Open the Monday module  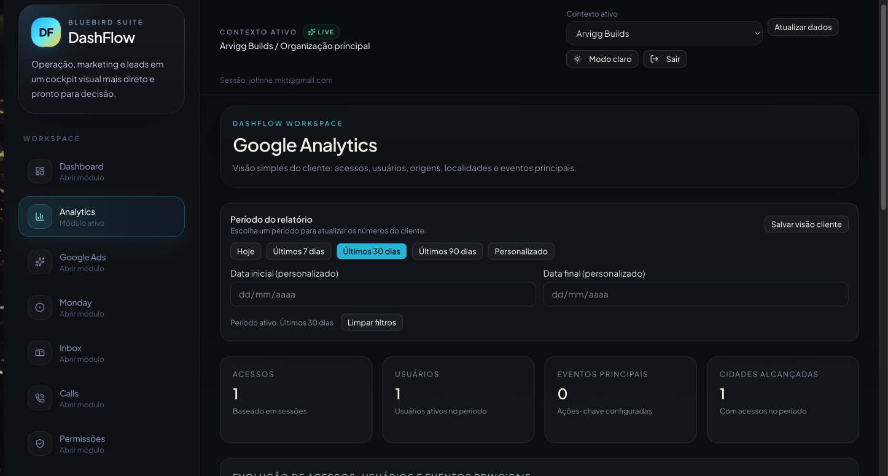click(x=101, y=307)
